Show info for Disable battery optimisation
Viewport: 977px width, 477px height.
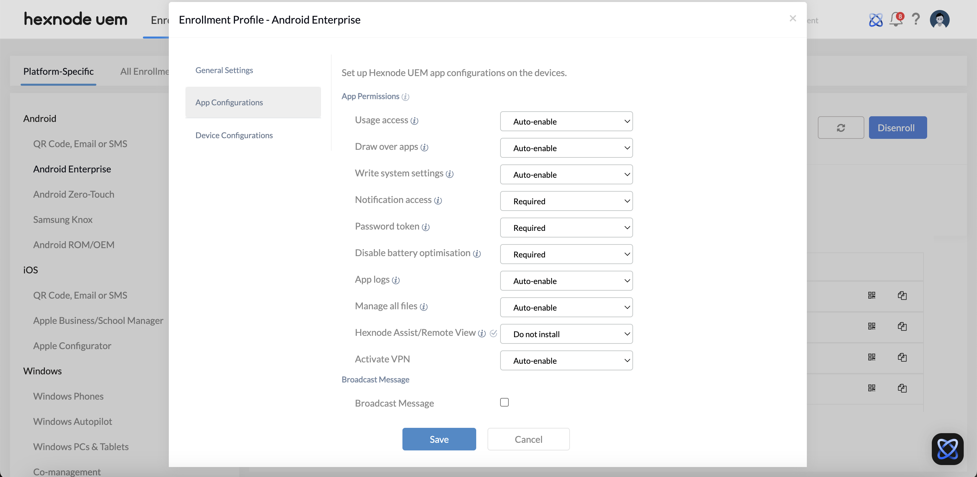[477, 253]
